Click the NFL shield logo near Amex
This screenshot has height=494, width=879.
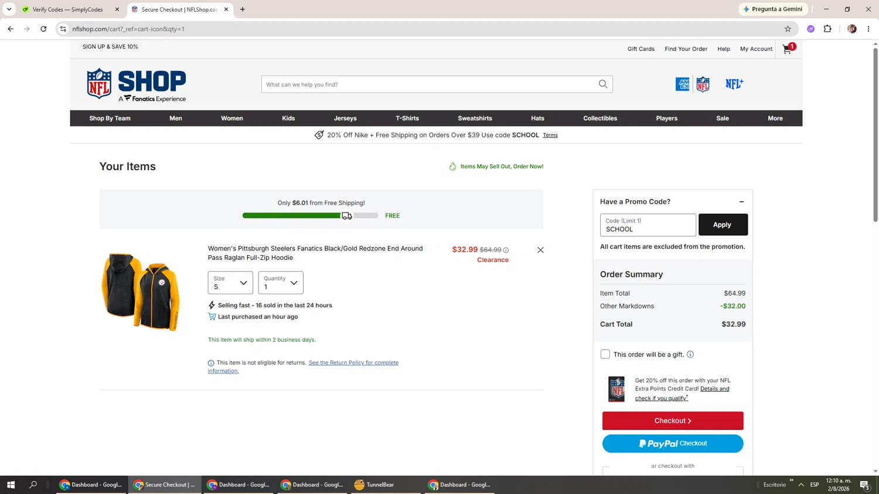(703, 84)
